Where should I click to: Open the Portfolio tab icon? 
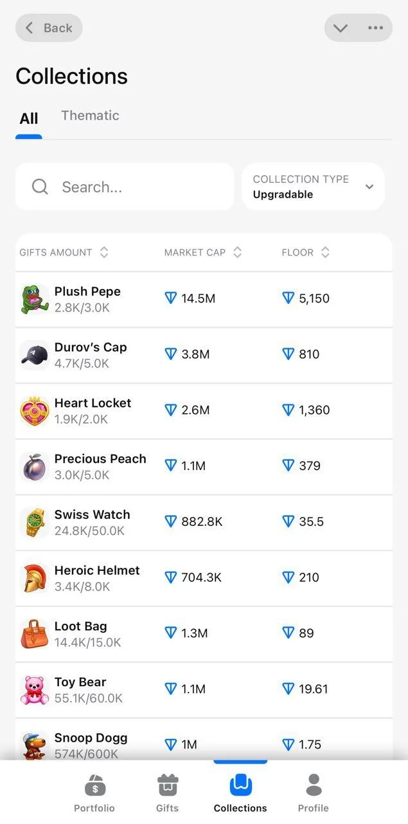(94, 785)
